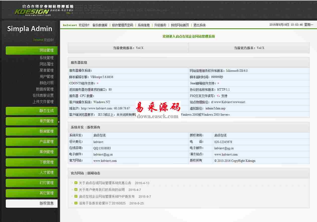The height and width of the screenshot is (222, 317).
Task: Expand the 幻灯管理 sidebar section
Action: coord(32,183)
